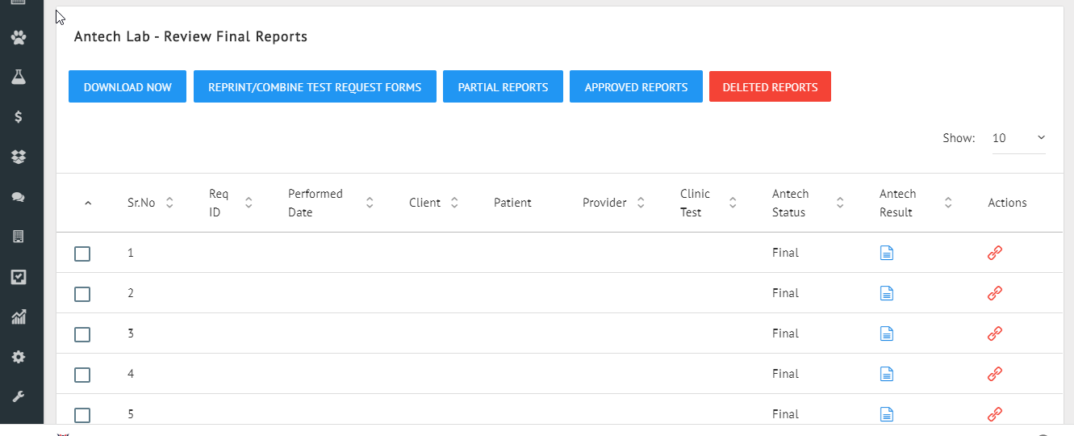This screenshot has width=1074, height=436.
Task: View Antech result document for row 2
Action: (x=886, y=293)
